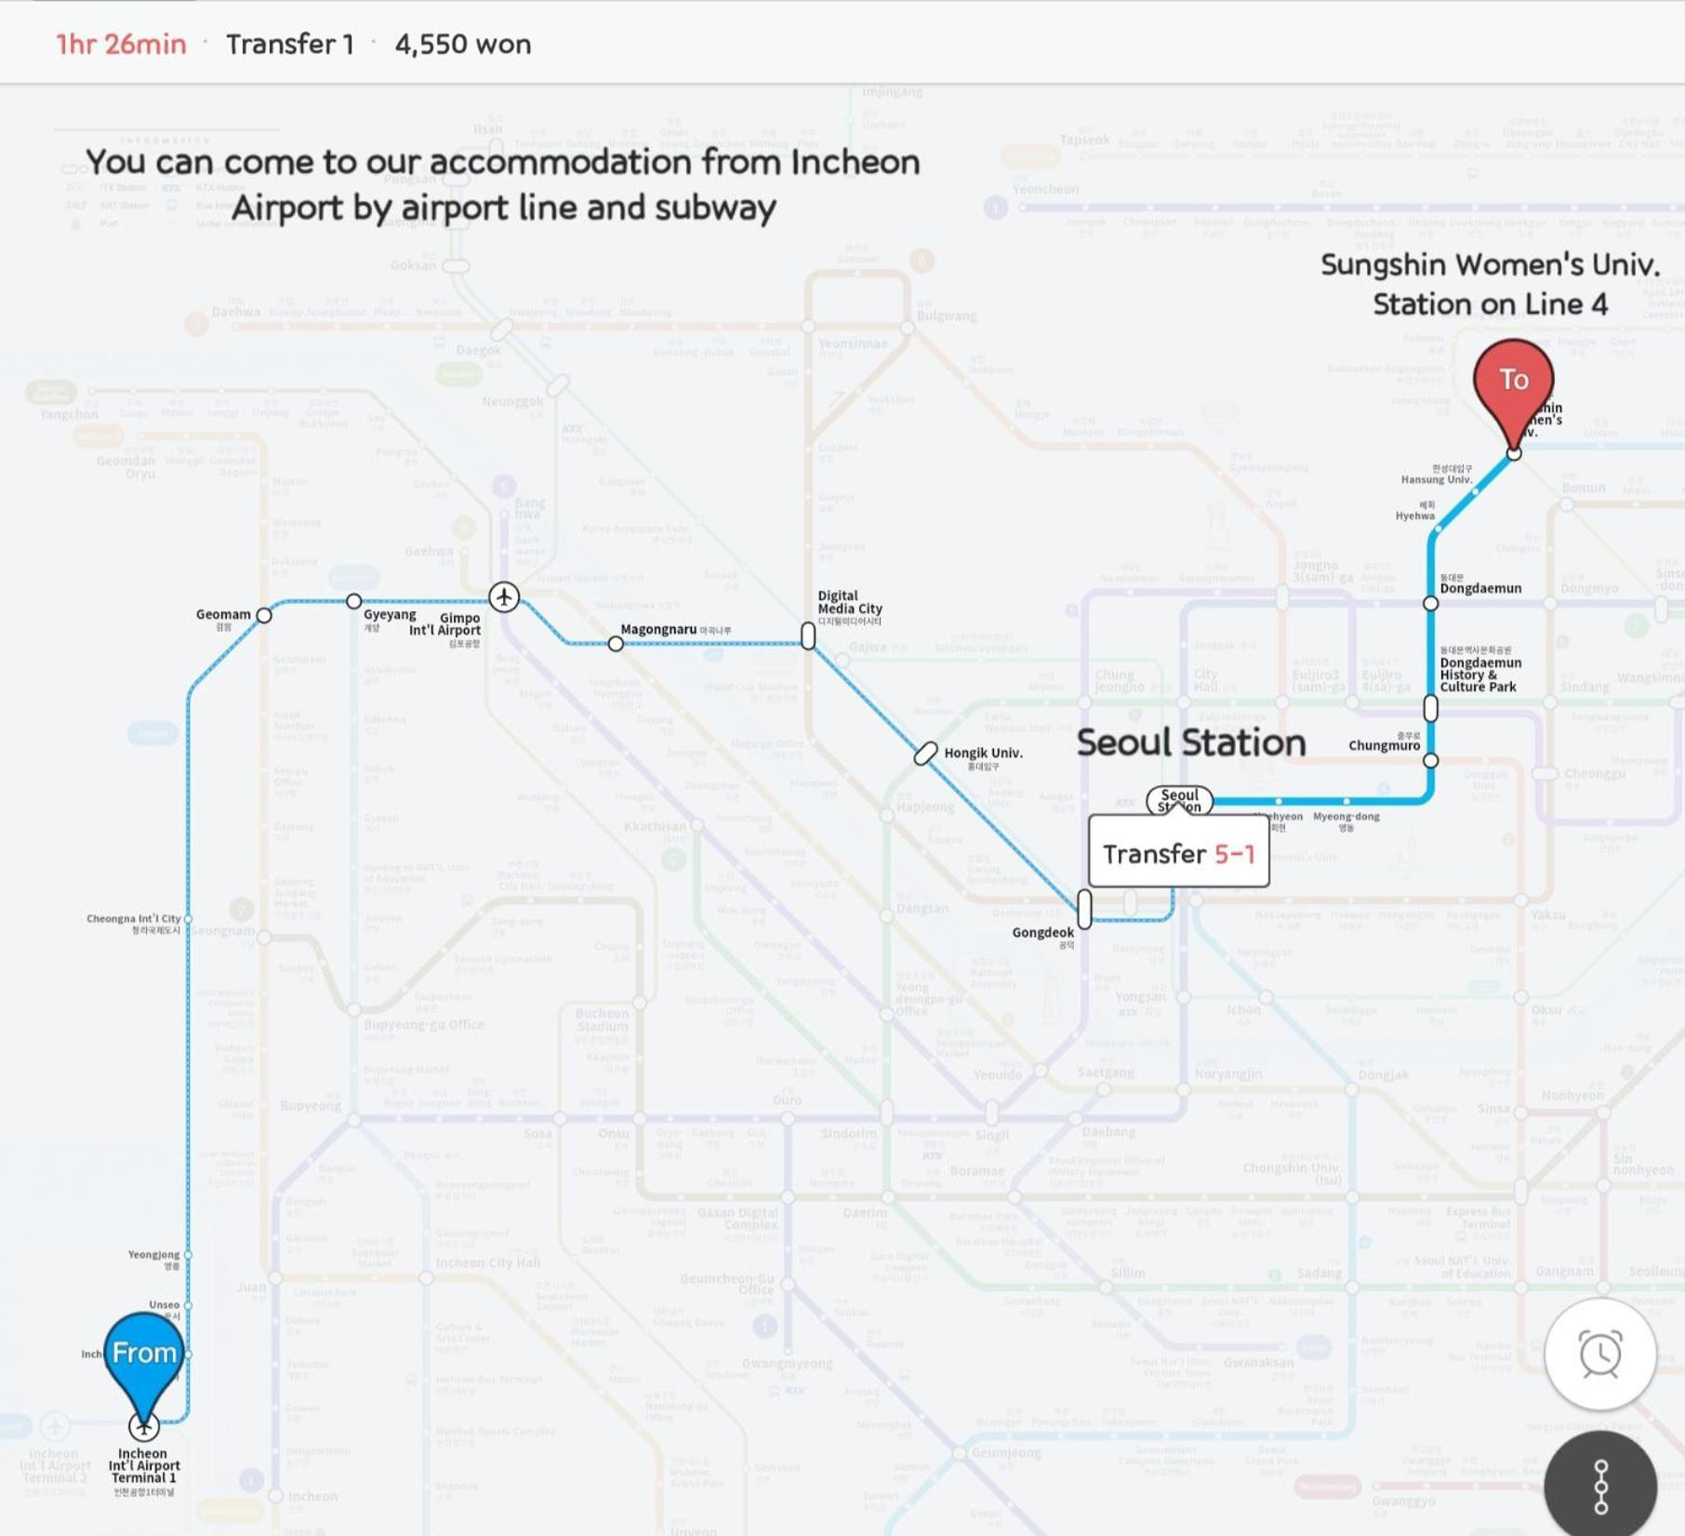This screenshot has height=1536, width=1685.
Task: Select Digital Media City station marker
Action: 808,636
